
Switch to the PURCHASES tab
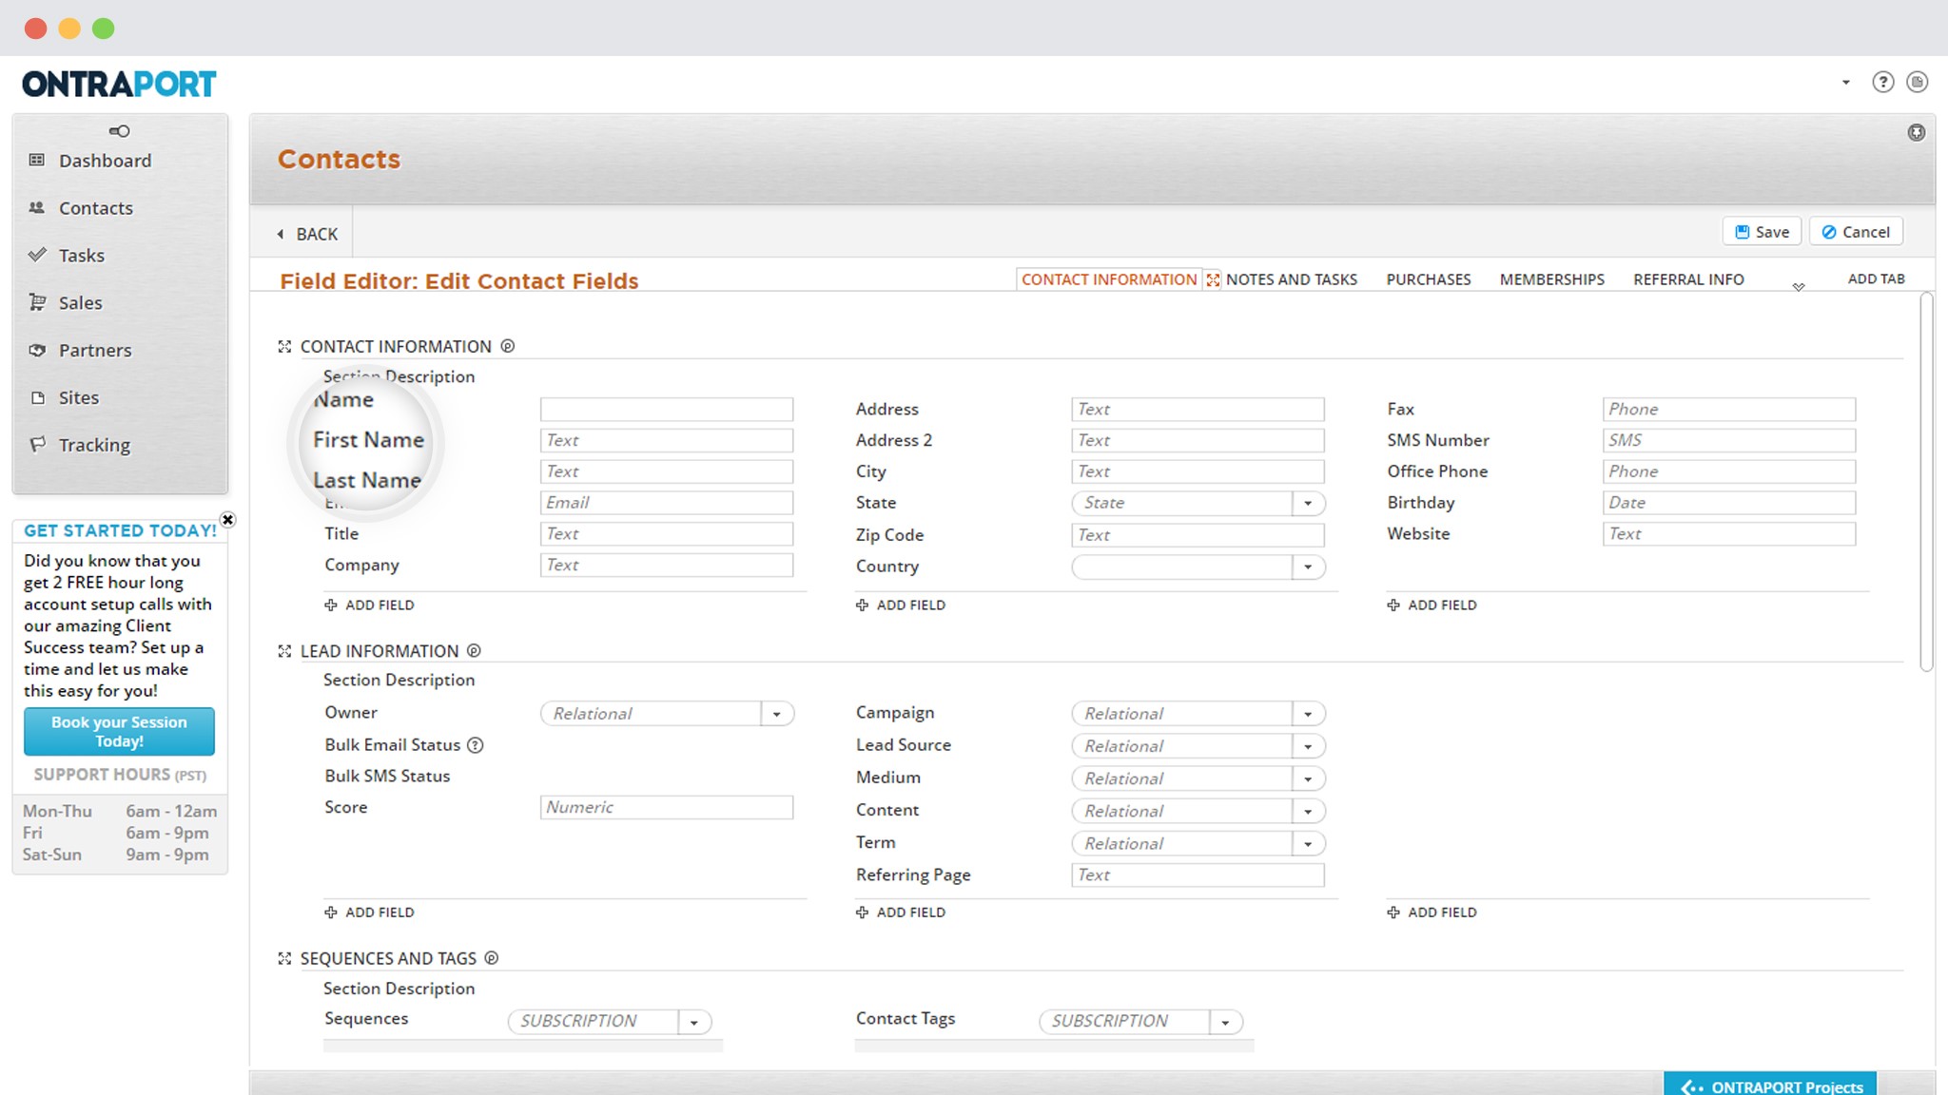(x=1428, y=279)
